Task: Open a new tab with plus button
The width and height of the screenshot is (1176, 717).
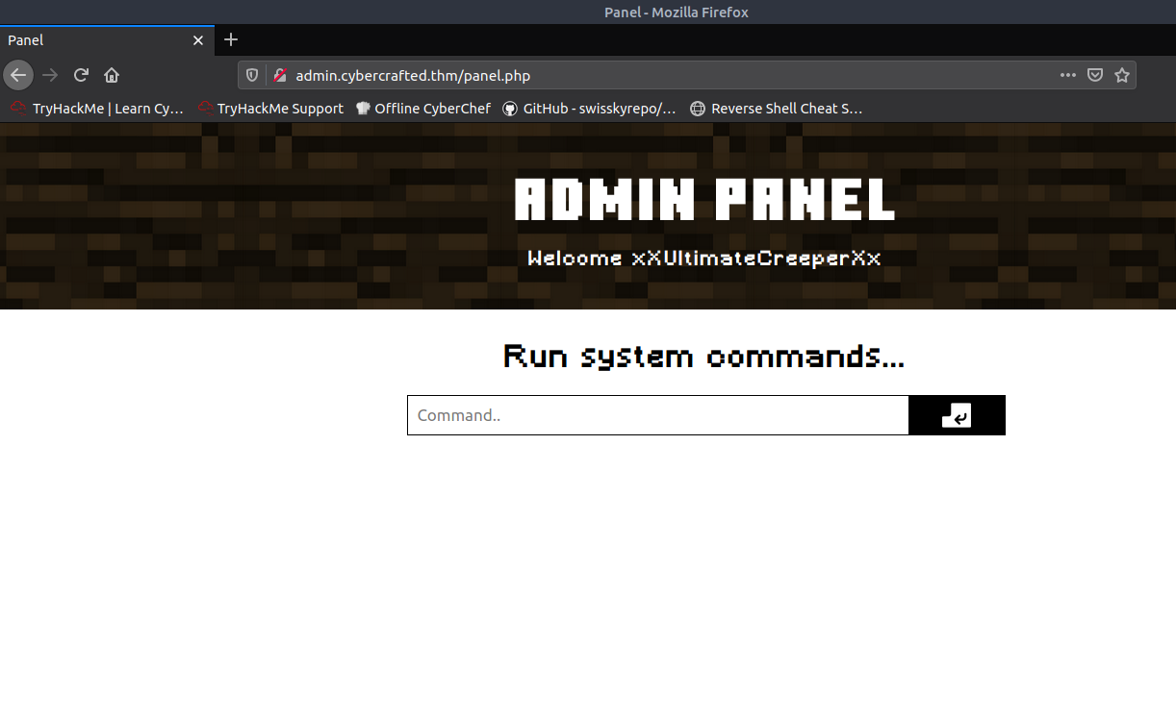Action: 231,40
